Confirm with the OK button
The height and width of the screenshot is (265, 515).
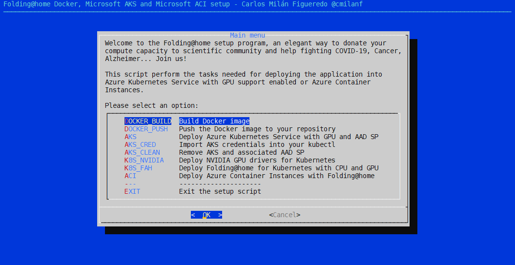pos(206,215)
